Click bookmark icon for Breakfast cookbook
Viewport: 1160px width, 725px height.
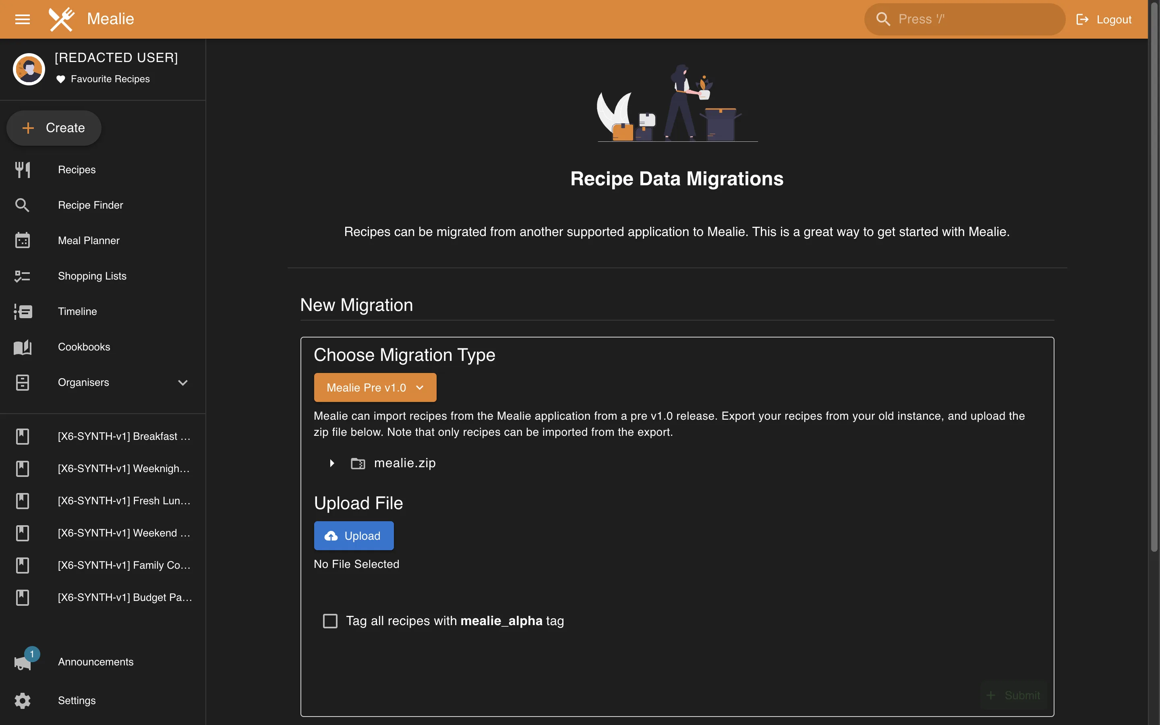tap(23, 436)
